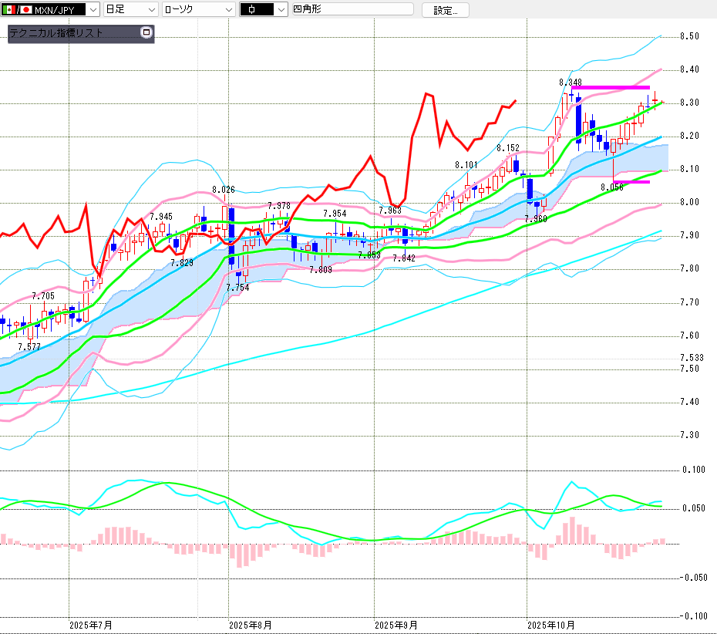This screenshot has height=634, width=717.
Task: Click the 7.533 value on the price axis
Action: pos(691,358)
